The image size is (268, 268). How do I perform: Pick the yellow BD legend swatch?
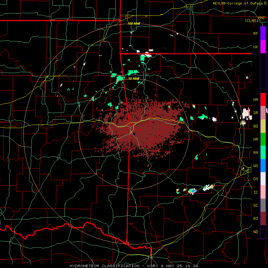[263, 126]
